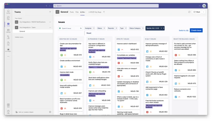Open the Type filter dropdown

point(123,28)
